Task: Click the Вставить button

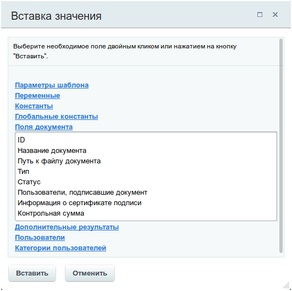Action: (32, 273)
